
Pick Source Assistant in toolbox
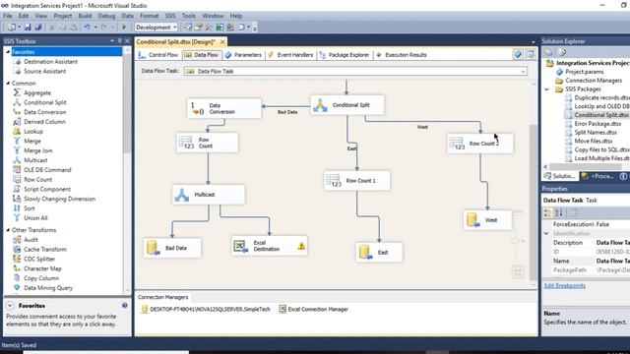click(44, 71)
